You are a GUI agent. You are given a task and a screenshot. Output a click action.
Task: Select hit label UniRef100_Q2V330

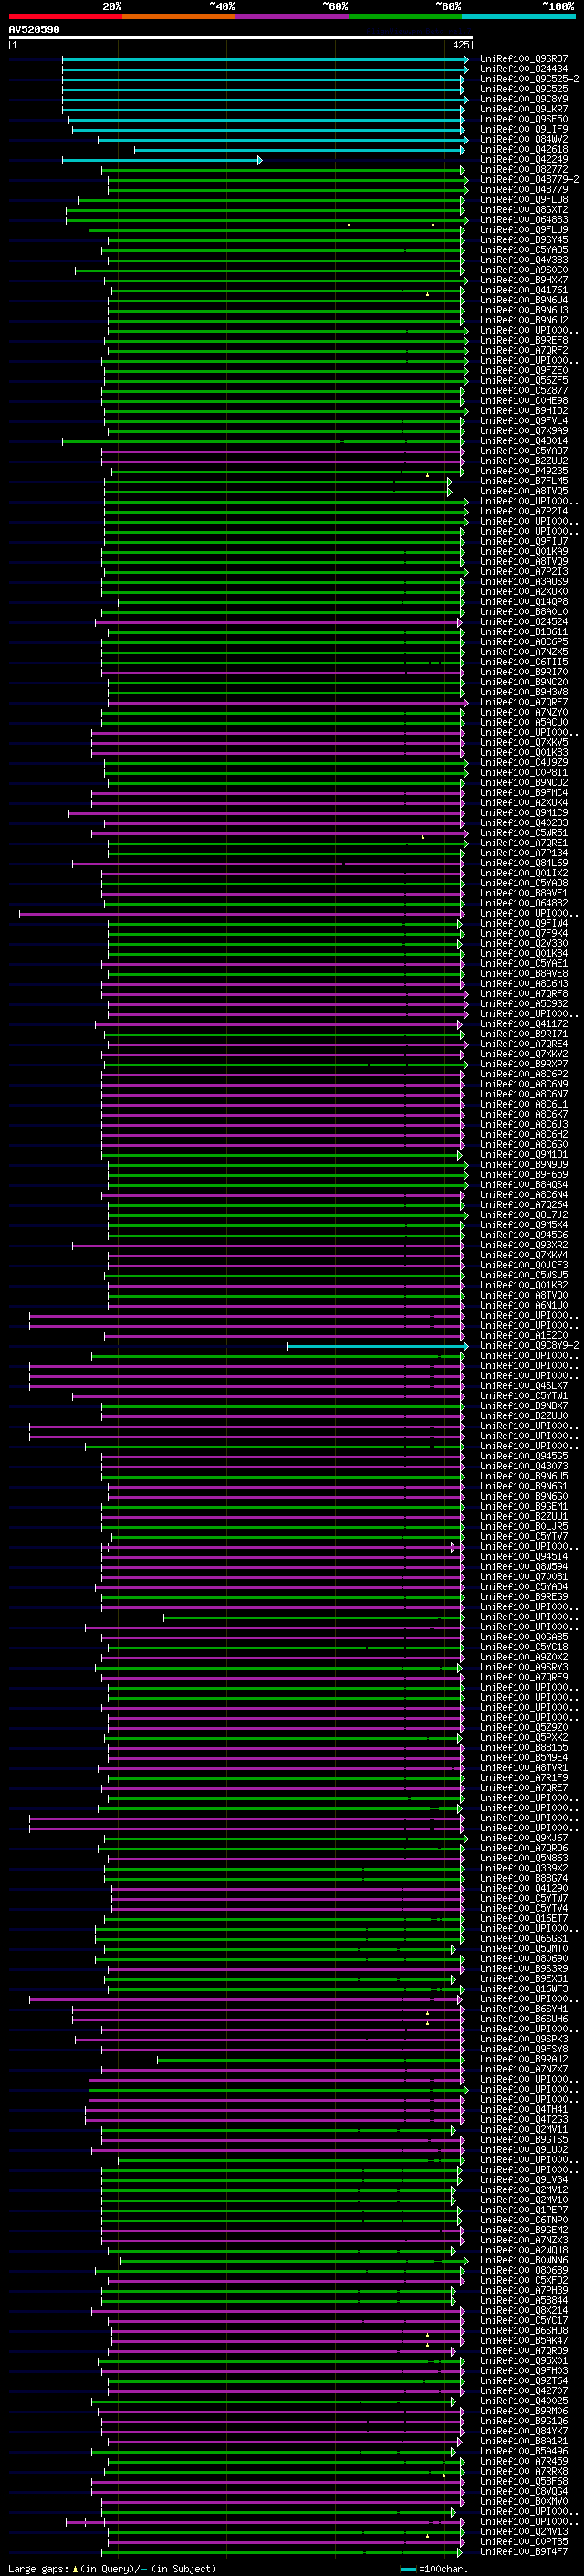point(524,944)
